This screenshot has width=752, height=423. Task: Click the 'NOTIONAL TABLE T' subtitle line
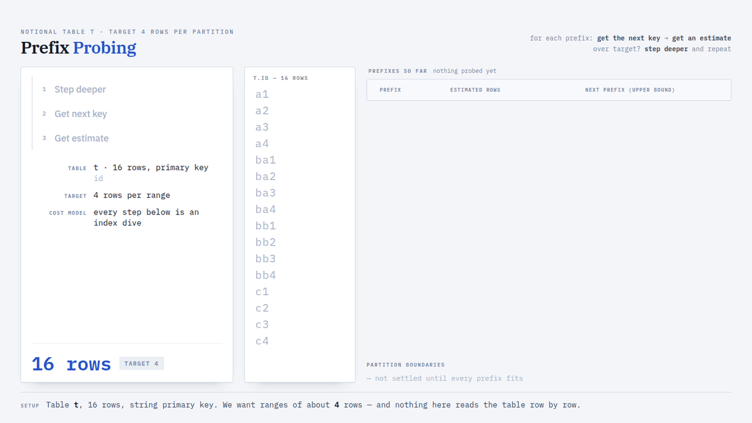click(x=127, y=32)
